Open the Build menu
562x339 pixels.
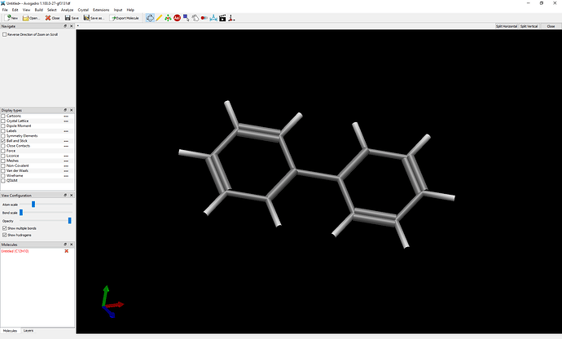coord(39,10)
